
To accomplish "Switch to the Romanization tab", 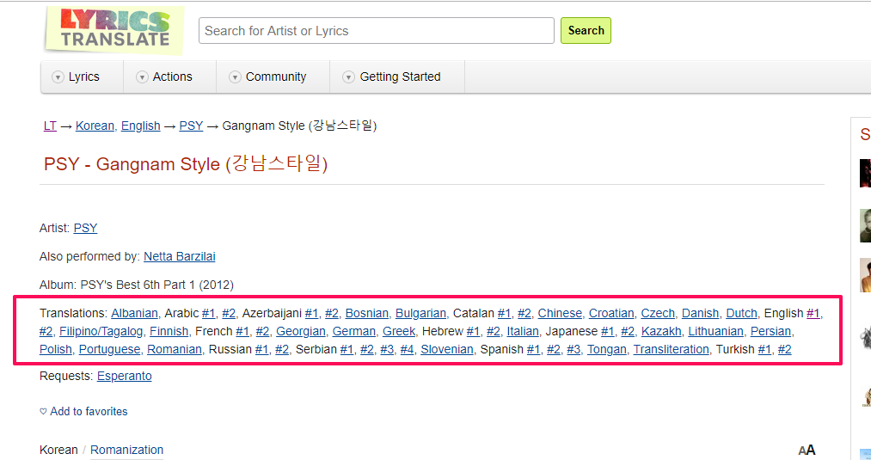I will pos(126,450).
